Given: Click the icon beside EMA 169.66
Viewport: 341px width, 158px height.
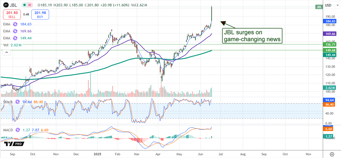Looking at the screenshot, I should coord(15,31).
